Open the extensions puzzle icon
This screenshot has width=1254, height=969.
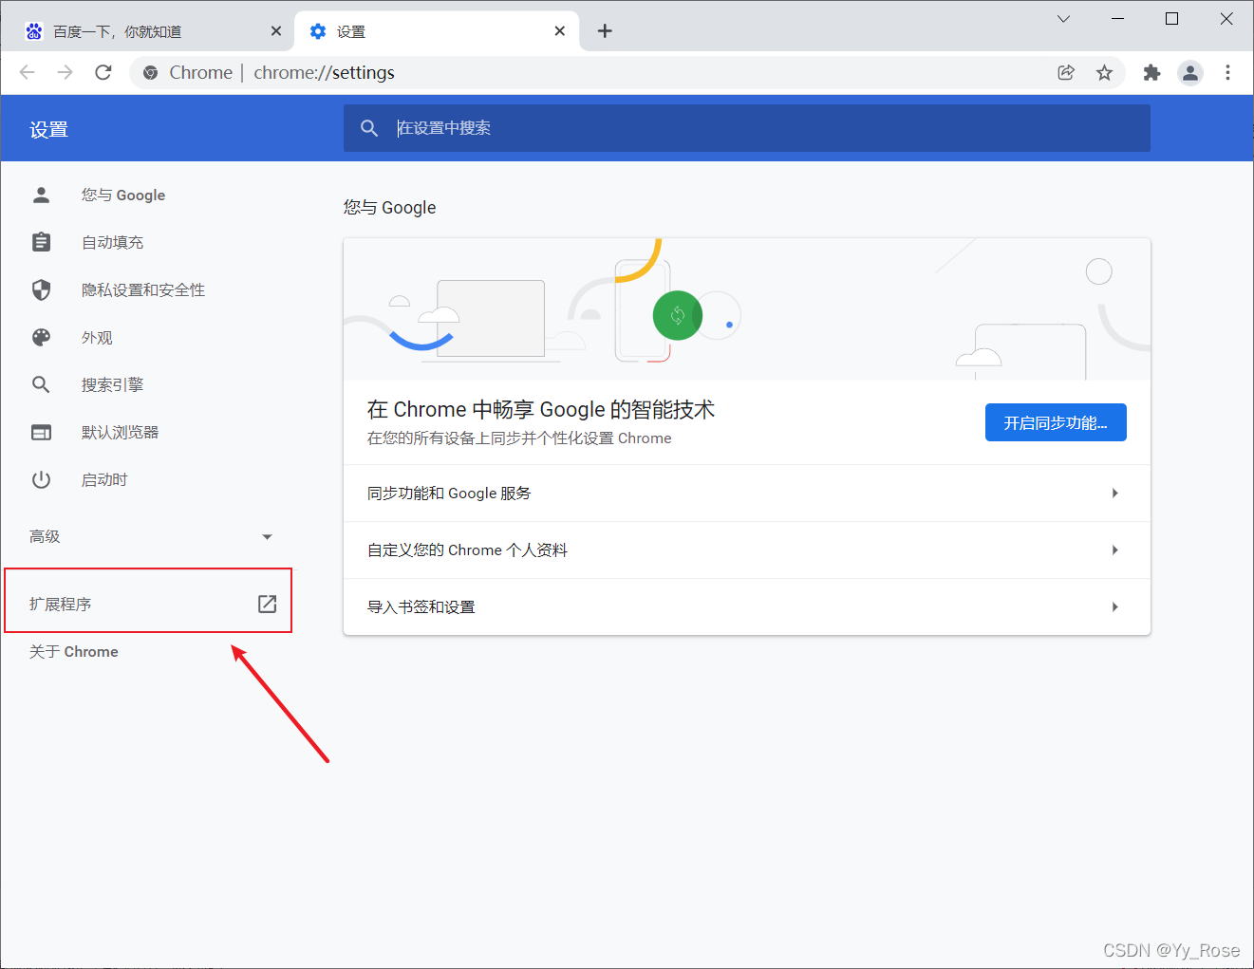1151,72
